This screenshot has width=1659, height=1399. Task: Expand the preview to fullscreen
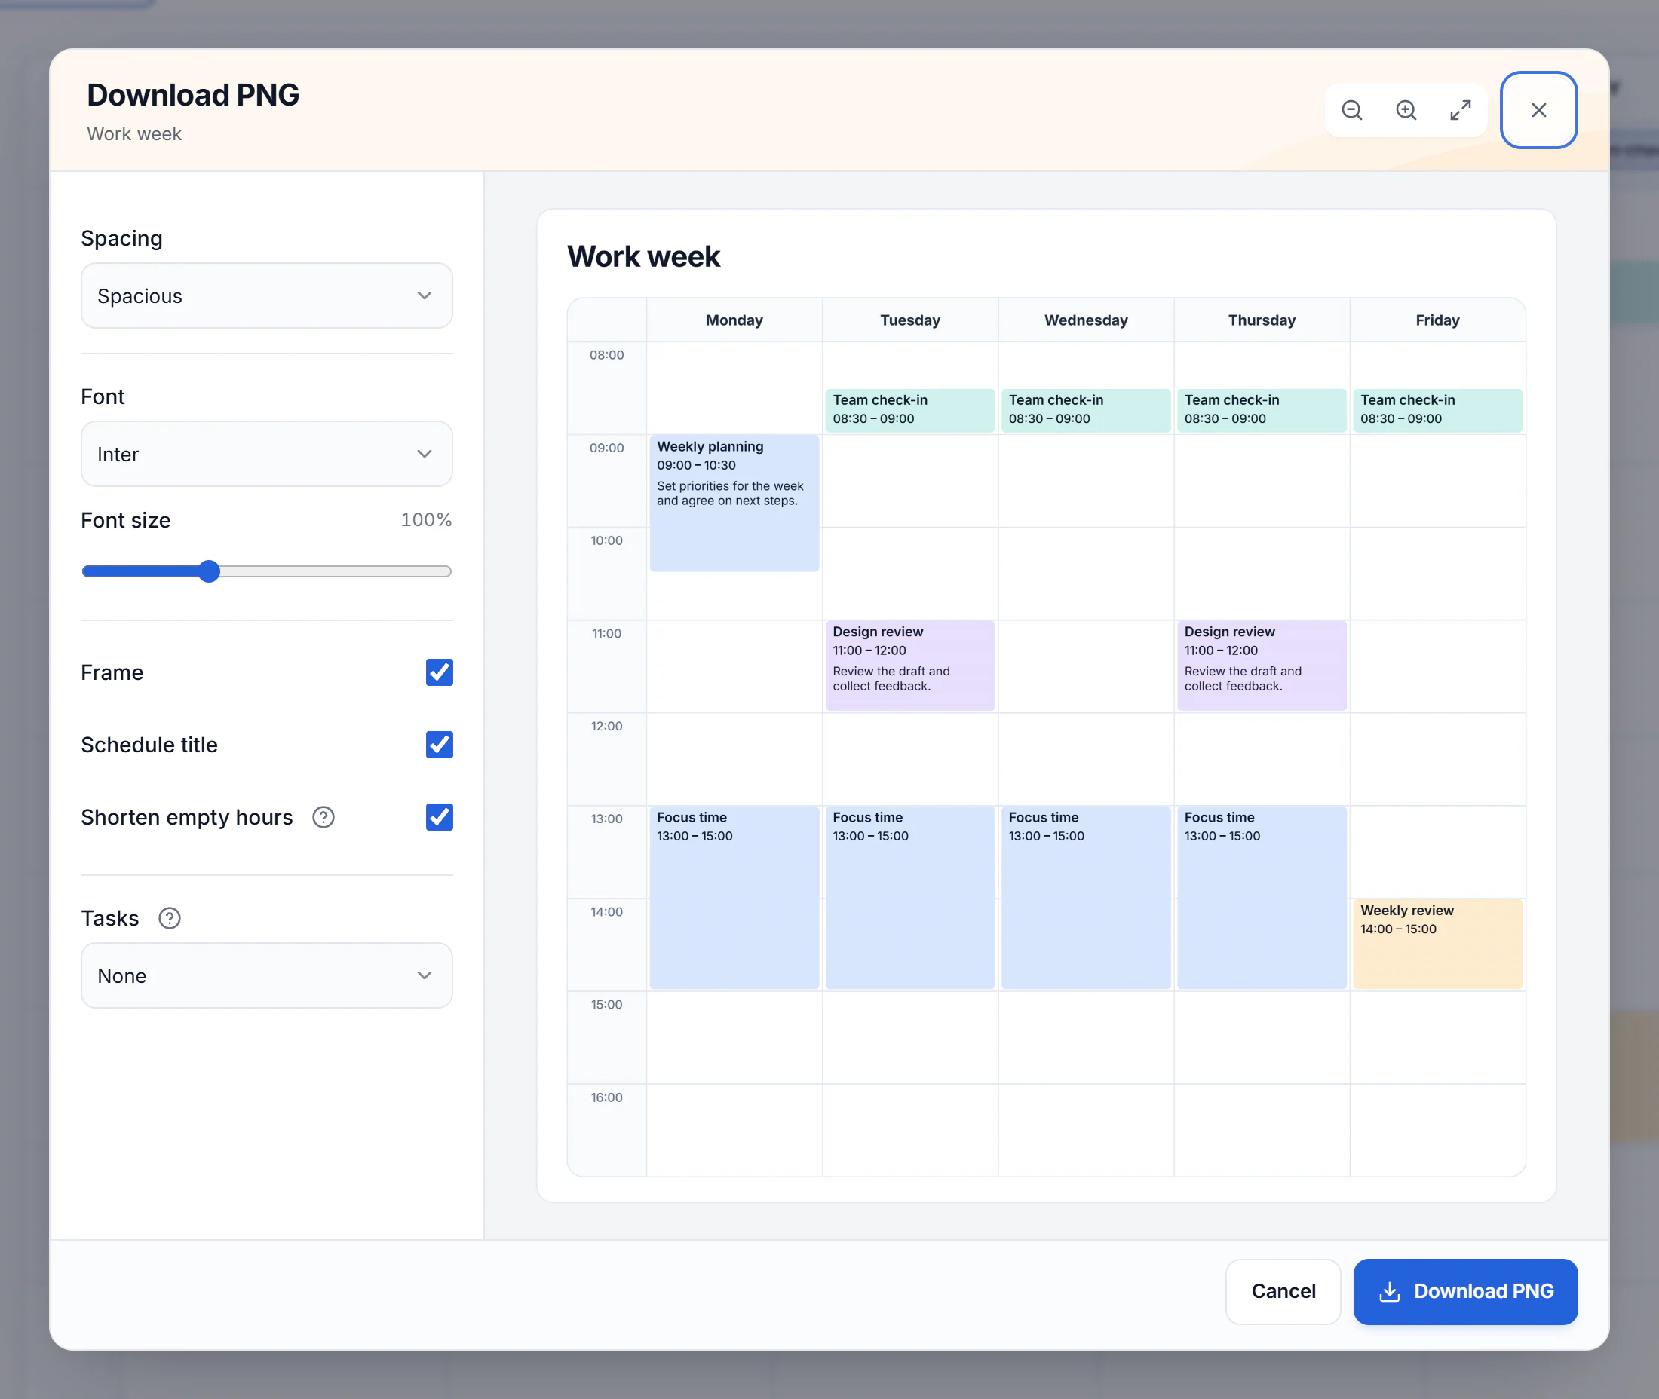pyautogui.click(x=1460, y=110)
